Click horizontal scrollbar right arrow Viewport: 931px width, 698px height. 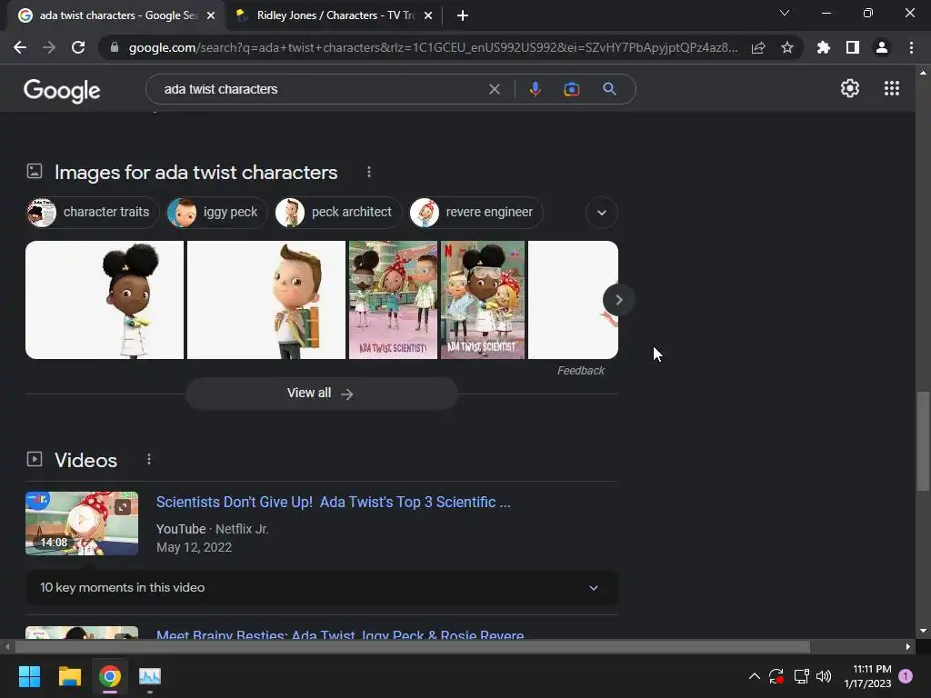pyautogui.click(x=907, y=646)
